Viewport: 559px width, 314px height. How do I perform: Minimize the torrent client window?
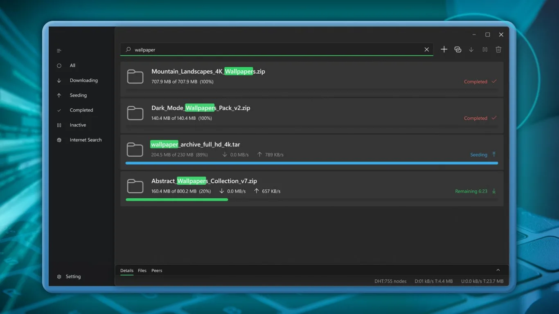474,35
